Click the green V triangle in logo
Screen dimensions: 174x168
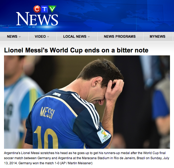(x=52, y=9)
